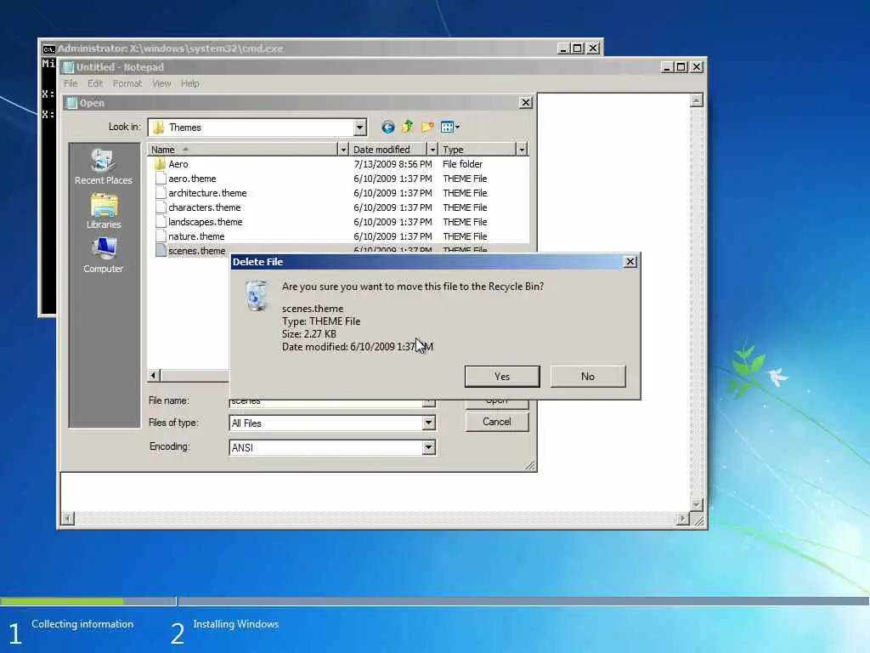
Task: Open the Name column filter dropdown
Action: (x=343, y=150)
